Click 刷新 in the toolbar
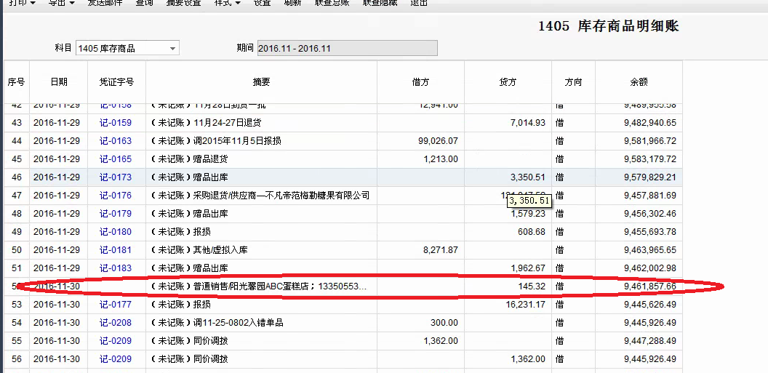This screenshot has height=373, width=768. click(293, 3)
